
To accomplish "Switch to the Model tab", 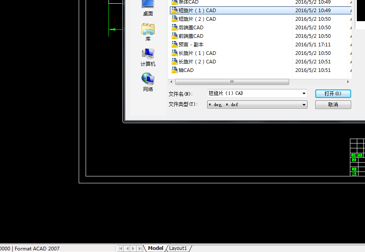I will (155, 248).
